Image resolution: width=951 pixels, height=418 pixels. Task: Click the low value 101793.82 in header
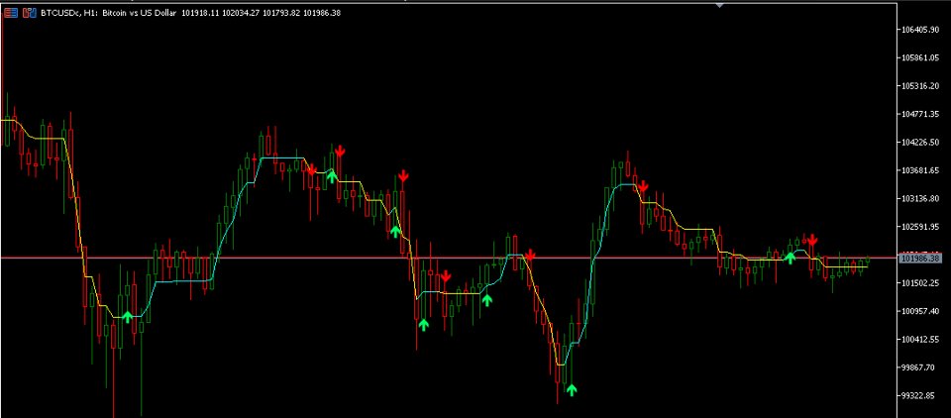281,13
